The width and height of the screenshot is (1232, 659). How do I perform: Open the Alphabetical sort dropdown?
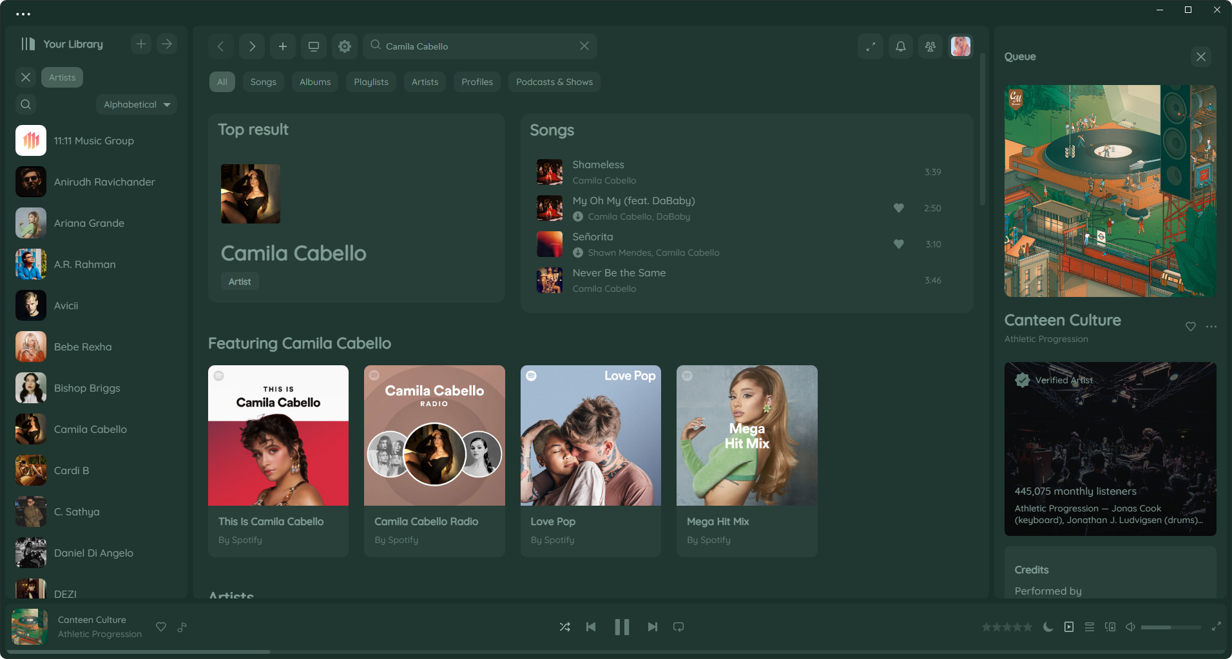click(x=137, y=104)
